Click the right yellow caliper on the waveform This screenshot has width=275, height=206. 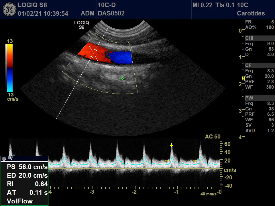[x=195, y=160]
